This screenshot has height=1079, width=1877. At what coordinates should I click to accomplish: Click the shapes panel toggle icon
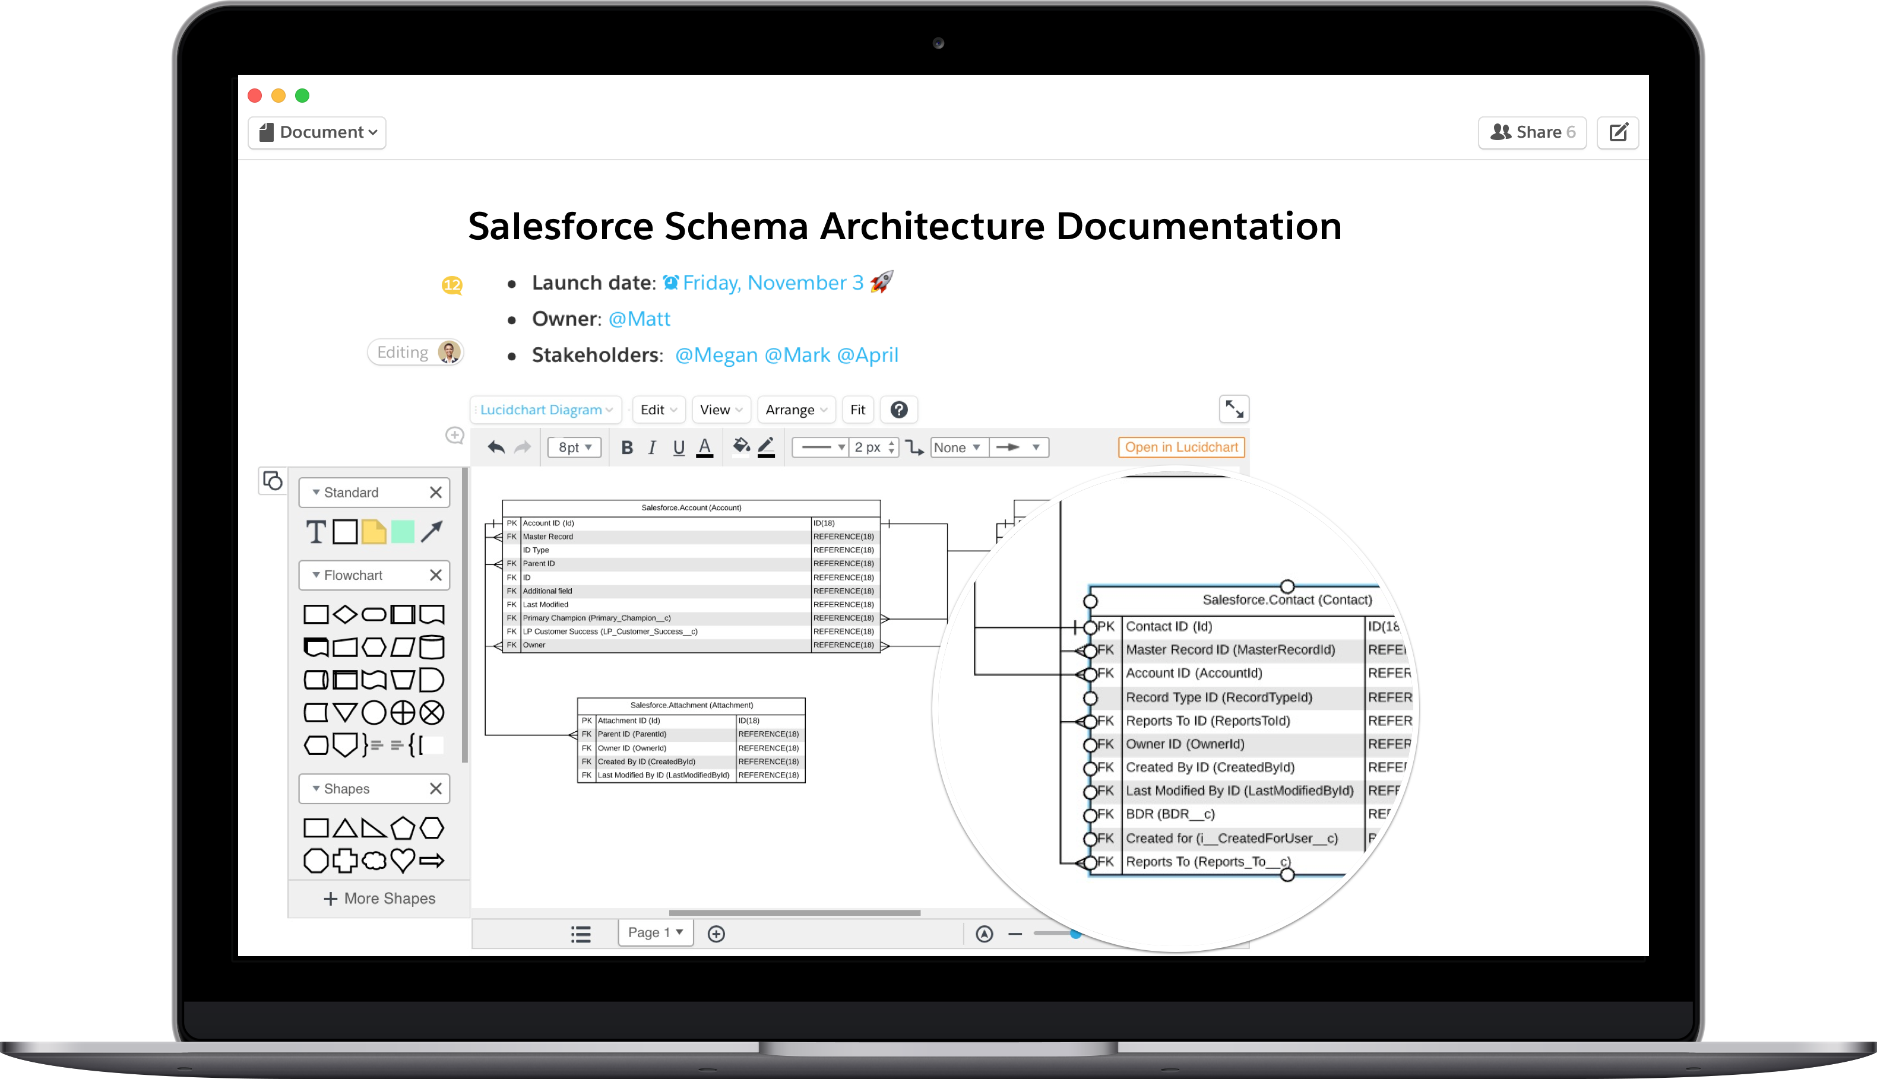pyautogui.click(x=273, y=481)
